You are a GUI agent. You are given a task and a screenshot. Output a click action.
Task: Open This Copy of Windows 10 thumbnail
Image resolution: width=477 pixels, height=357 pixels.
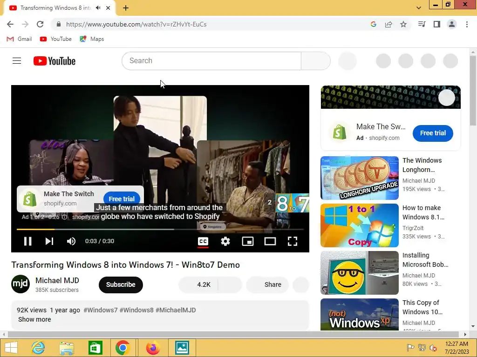click(360, 315)
